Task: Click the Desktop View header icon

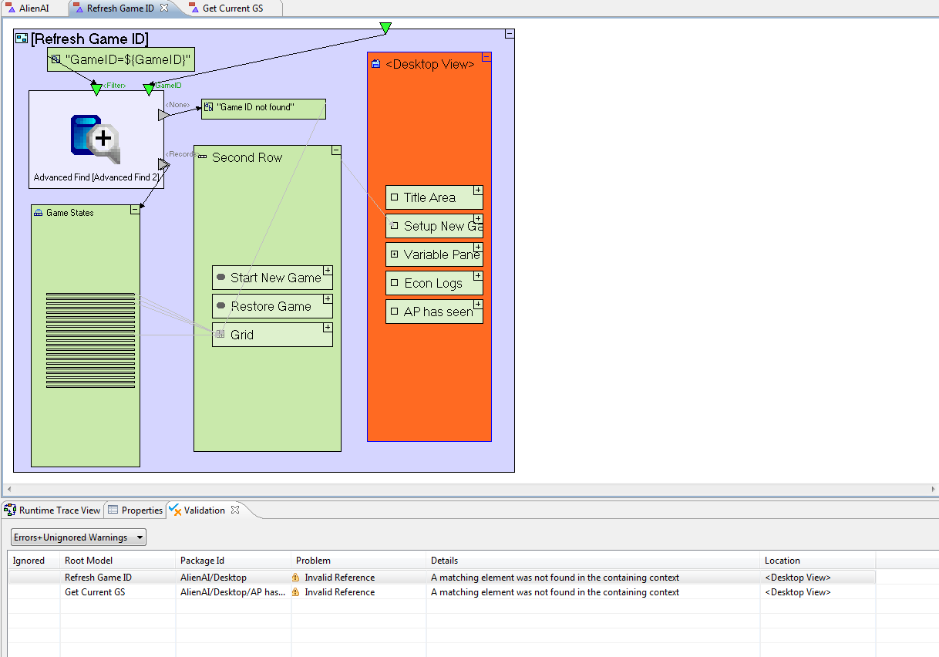Action: [376, 64]
